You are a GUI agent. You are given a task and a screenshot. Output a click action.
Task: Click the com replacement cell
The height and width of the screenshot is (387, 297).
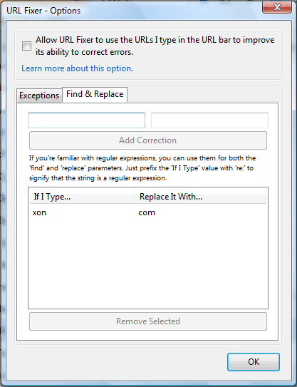pos(147,212)
